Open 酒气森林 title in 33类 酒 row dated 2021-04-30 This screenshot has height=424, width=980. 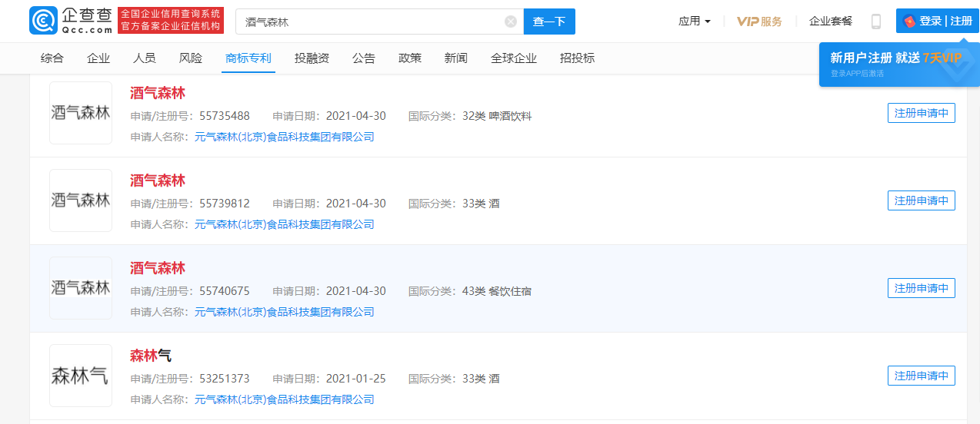158,181
